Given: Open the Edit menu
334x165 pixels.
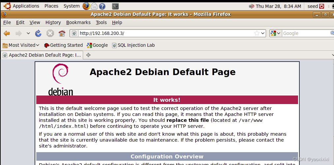Looking at the screenshot, I should click(20, 22).
